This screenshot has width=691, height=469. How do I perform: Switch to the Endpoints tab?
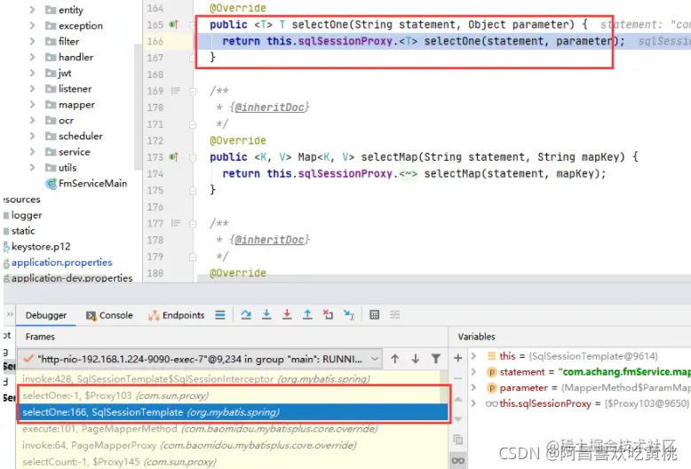point(176,315)
